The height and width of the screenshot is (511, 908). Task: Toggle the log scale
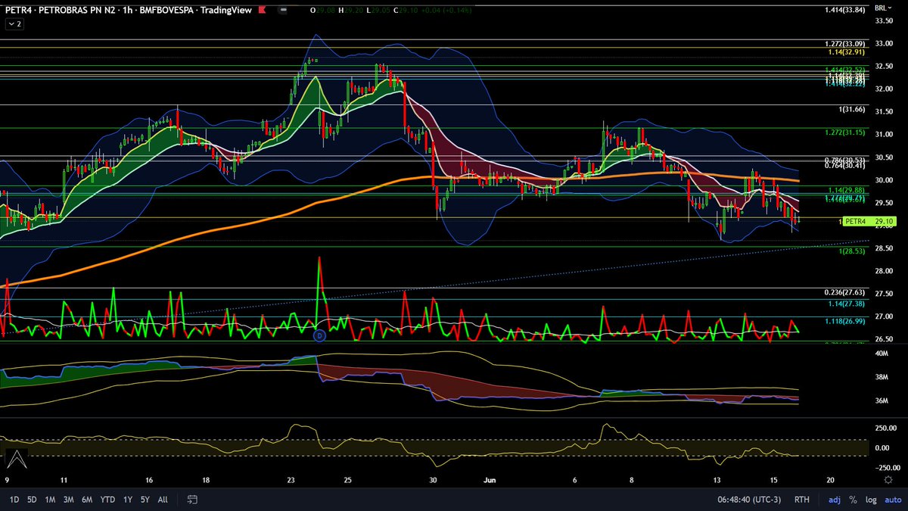point(870,500)
